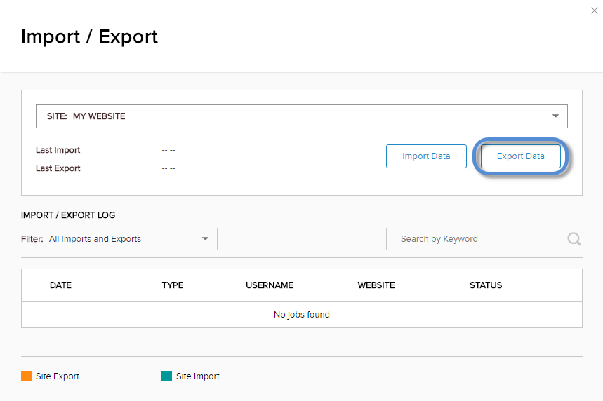Sort by the DATE column header

(60, 285)
